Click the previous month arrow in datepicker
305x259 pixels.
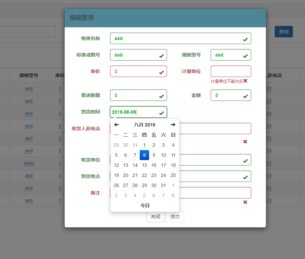point(116,124)
